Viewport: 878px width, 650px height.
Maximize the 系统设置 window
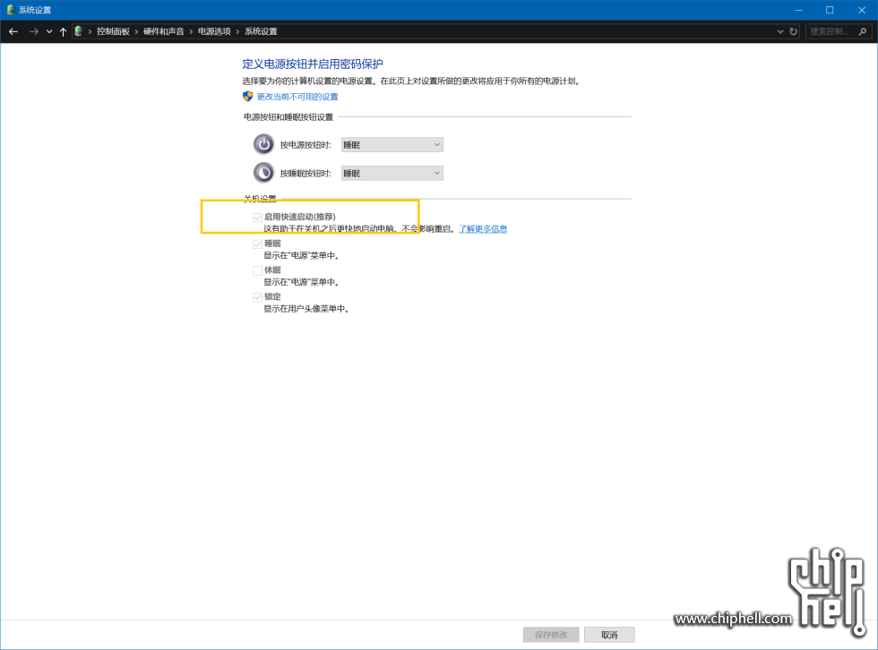pyautogui.click(x=830, y=10)
